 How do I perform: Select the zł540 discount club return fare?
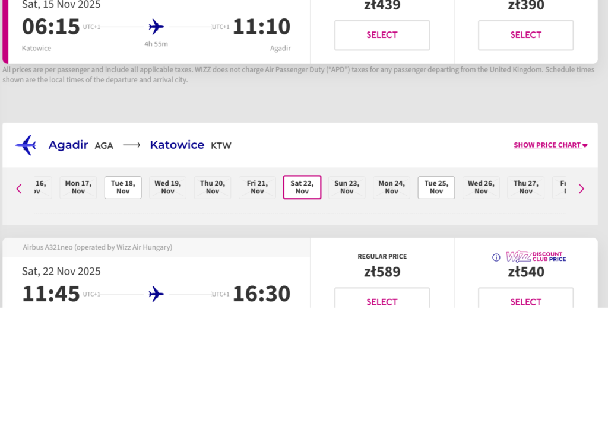point(525,299)
